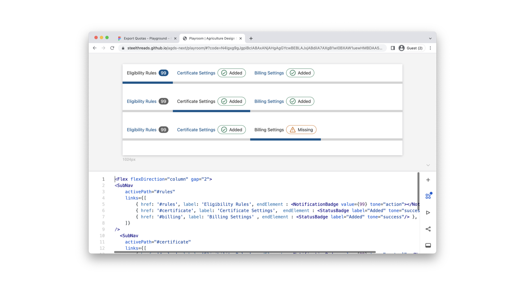Open the frames icon with blue dot

tap(428, 196)
